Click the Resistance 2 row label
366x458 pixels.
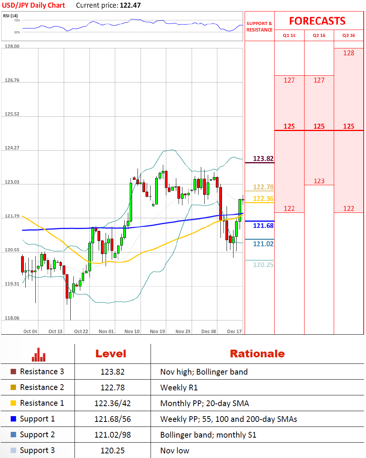pyautogui.click(x=42, y=387)
